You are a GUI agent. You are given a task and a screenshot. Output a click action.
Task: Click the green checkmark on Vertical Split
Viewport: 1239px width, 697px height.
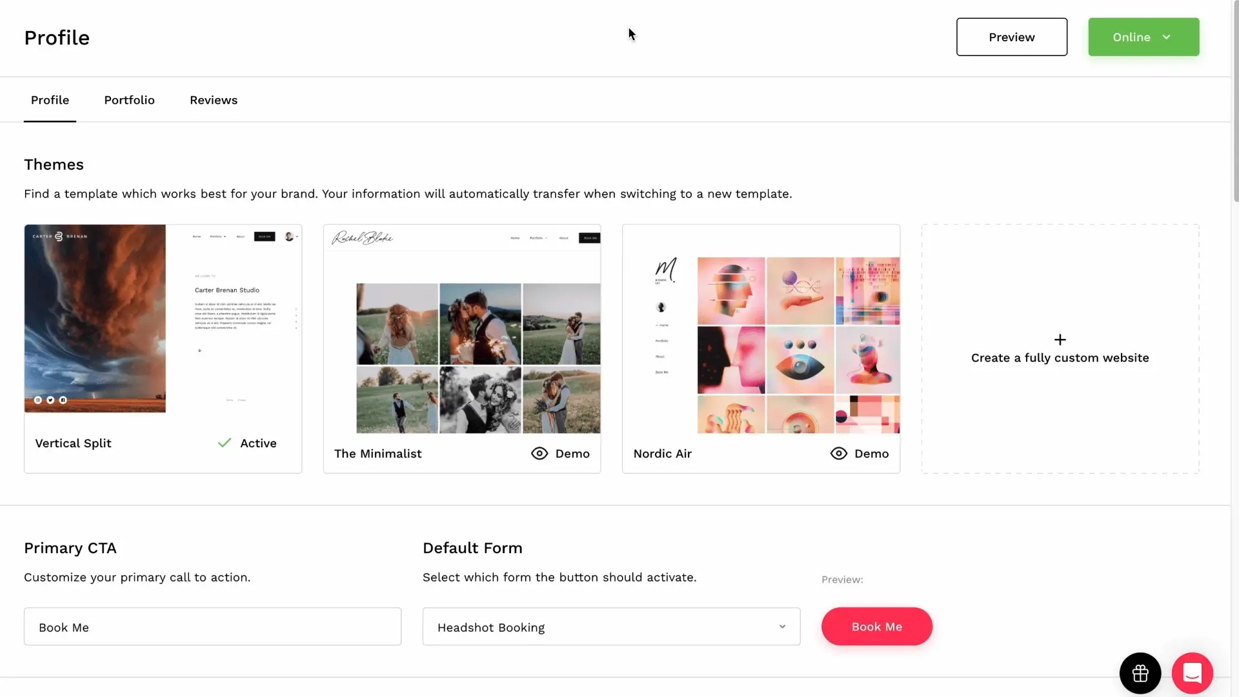coord(224,443)
